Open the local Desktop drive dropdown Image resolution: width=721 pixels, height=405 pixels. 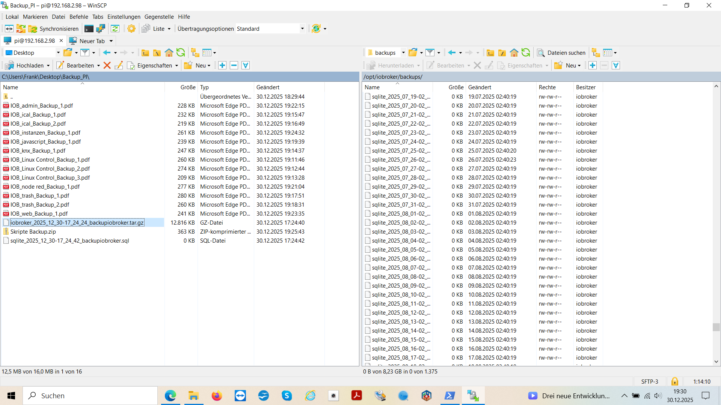[x=58, y=53]
